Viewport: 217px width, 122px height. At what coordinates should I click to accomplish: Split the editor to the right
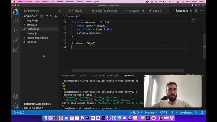(x=197, y=11)
